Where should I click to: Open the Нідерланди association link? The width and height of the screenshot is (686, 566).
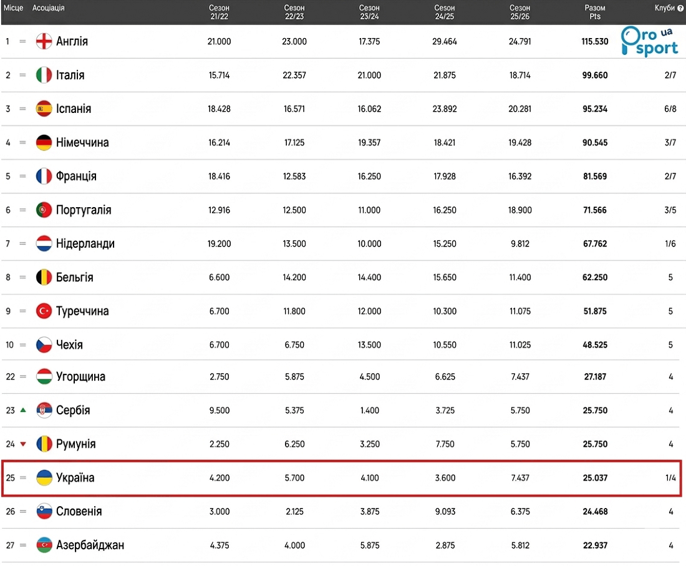click(85, 243)
